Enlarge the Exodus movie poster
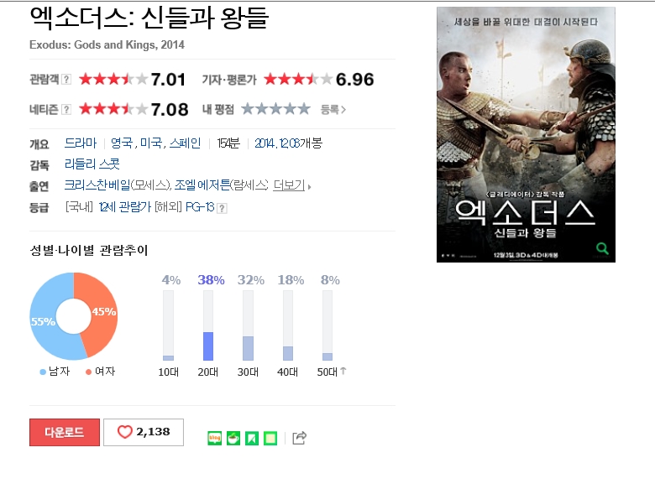 tap(526, 134)
